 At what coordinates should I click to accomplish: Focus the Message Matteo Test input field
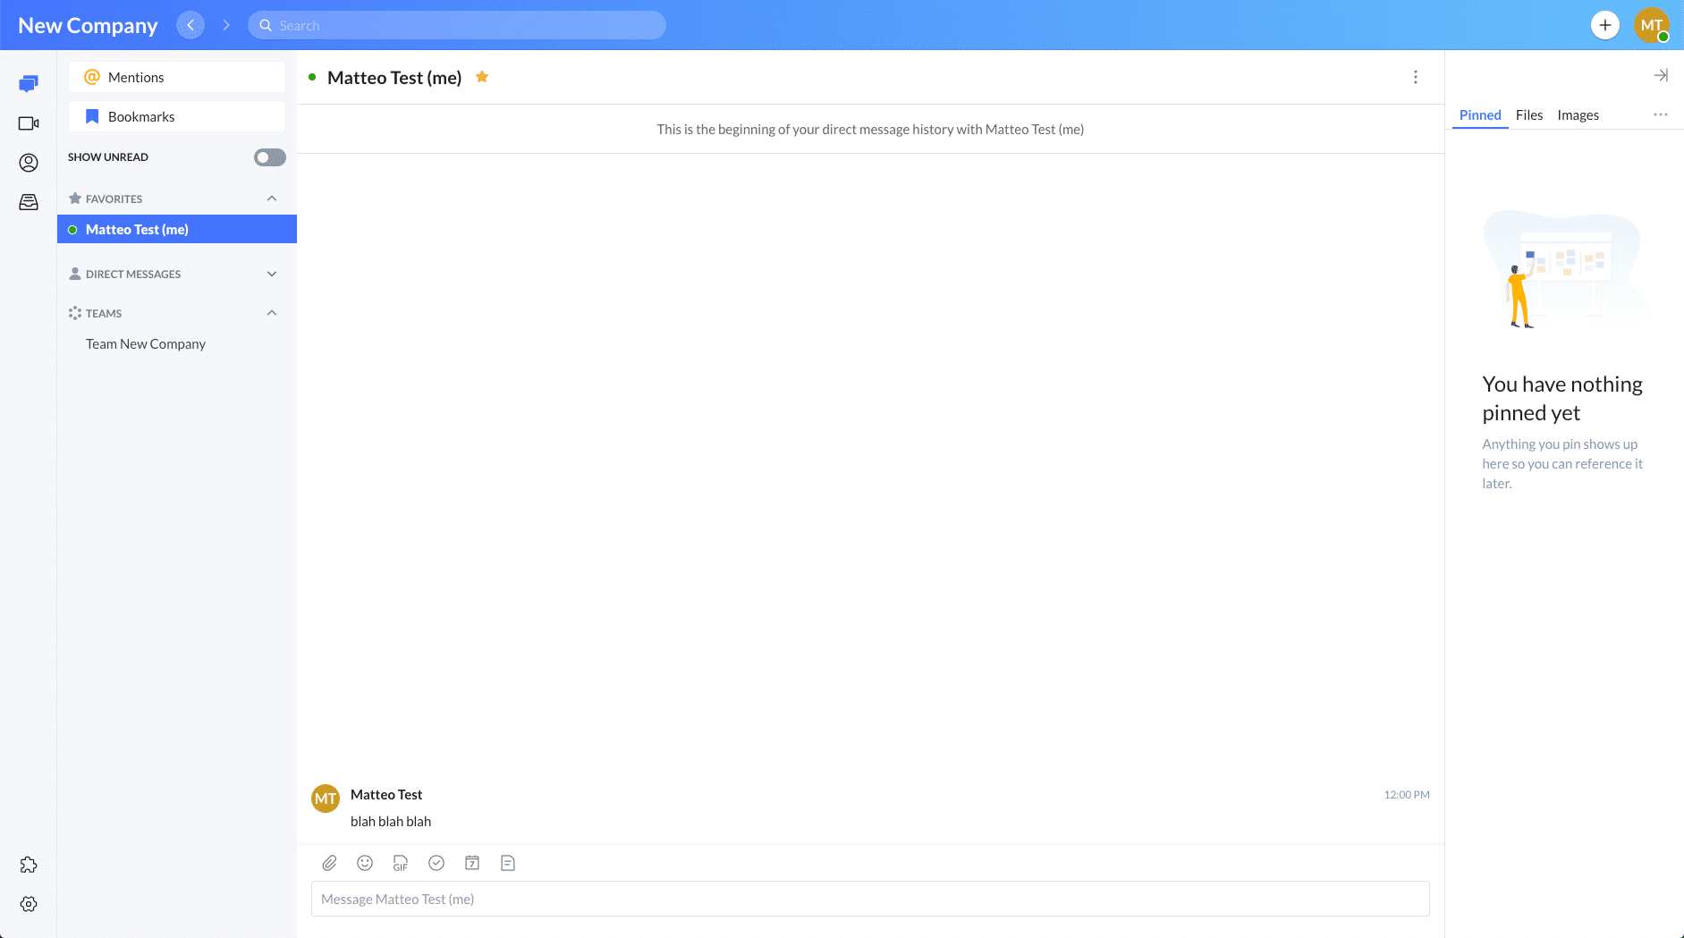[x=869, y=899]
